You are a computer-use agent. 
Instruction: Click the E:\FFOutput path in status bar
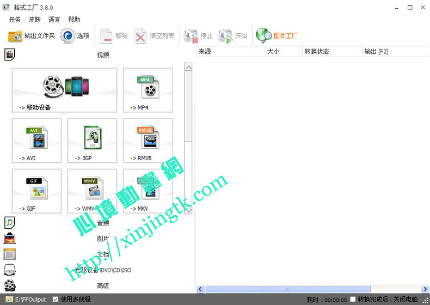coord(30,300)
